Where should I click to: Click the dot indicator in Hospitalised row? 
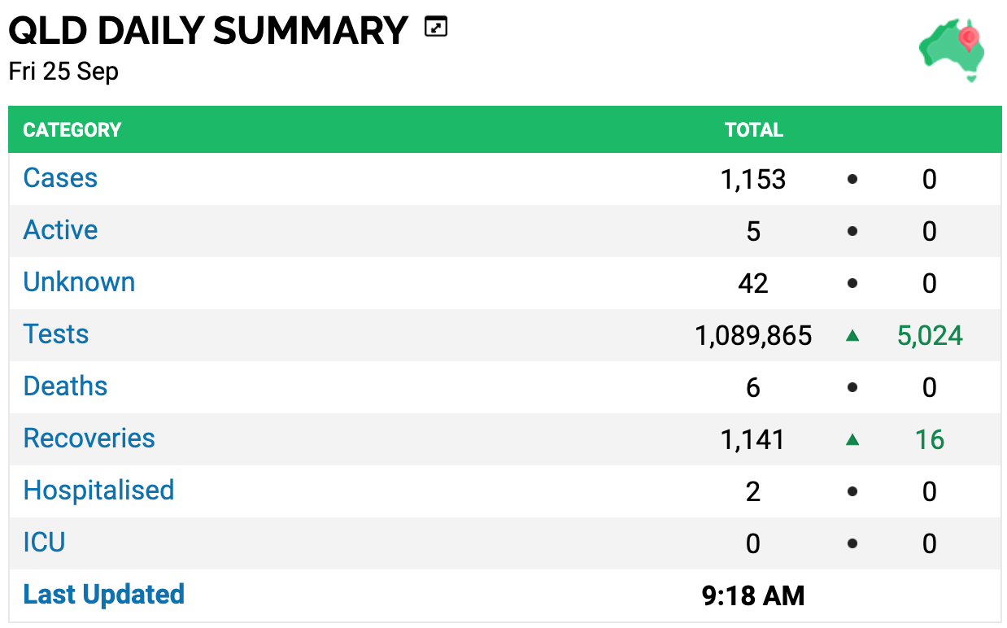(852, 491)
